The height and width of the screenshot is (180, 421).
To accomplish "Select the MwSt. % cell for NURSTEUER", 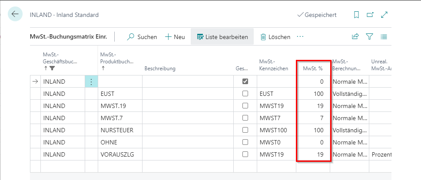I will [313, 130].
